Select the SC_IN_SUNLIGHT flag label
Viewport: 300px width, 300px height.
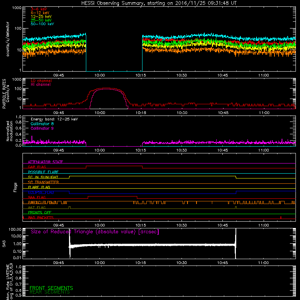(43, 177)
